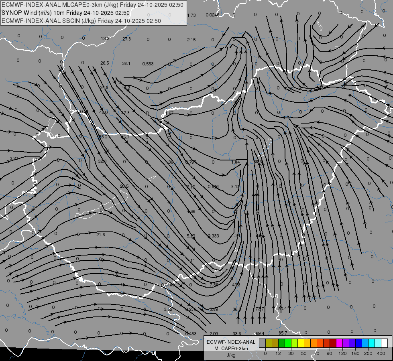Screen dimensions: 393x361
Task: Click the map value 26.5
Action: (104, 63)
